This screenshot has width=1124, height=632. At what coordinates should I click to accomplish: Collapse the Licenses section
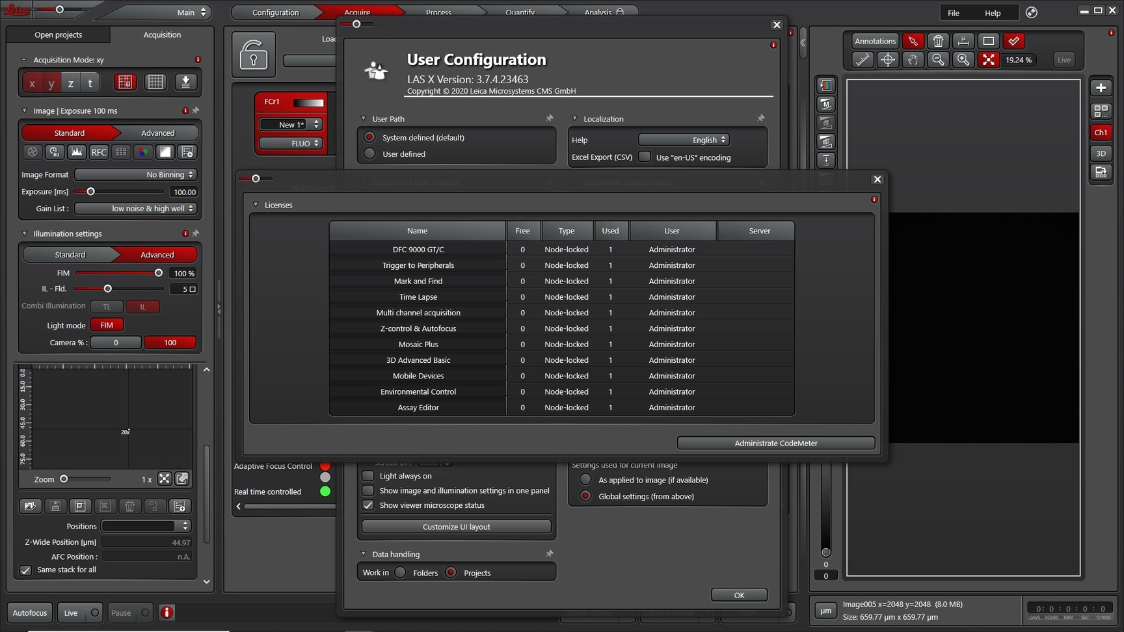(256, 205)
